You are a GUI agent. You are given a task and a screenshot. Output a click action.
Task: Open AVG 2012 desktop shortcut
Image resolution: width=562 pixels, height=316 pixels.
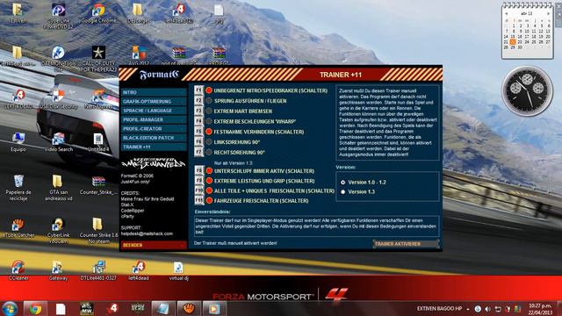[139, 55]
